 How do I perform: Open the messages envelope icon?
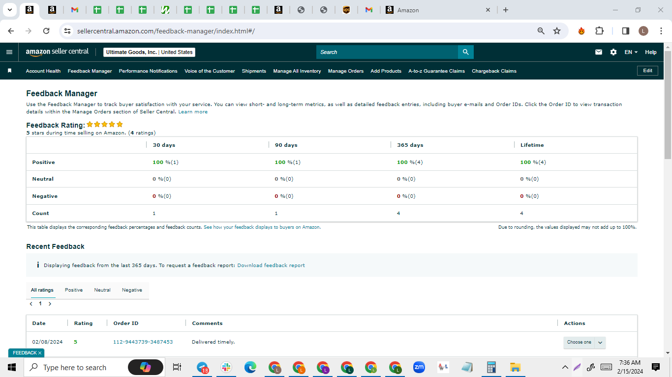(599, 52)
